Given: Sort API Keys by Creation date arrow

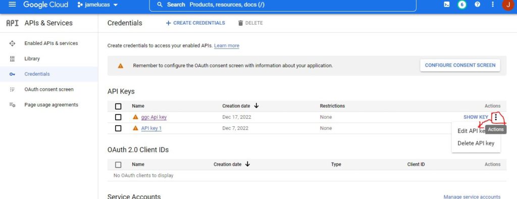Looking at the screenshot, I should coord(256,106).
